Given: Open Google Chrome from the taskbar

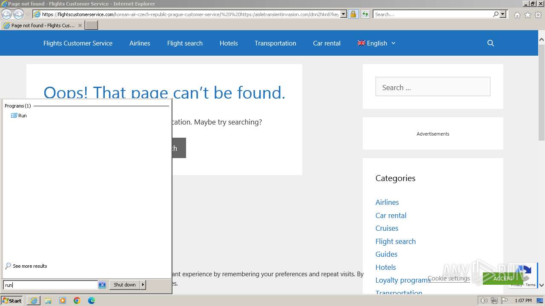Looking at the screenshot, I should click(77, 300).
